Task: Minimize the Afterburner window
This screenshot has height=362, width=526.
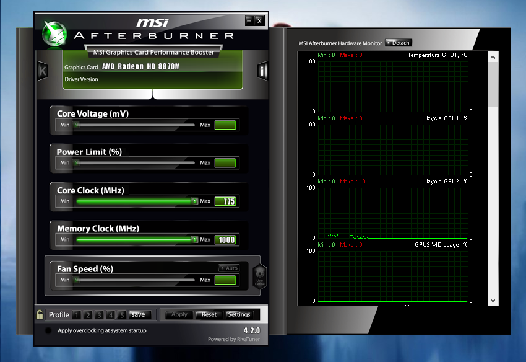Action: point(249,21)
